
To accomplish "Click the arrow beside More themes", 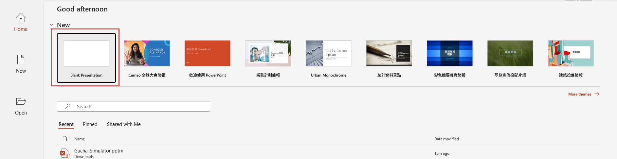I will coord(597,94).
